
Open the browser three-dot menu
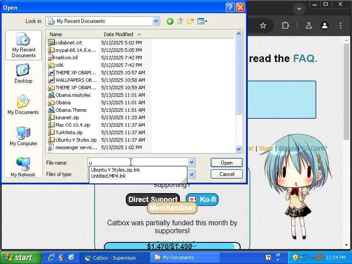pos(341,26)
